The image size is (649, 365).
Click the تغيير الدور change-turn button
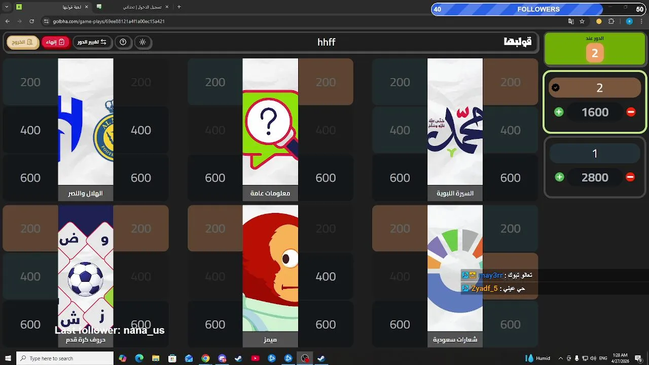[x=92, y=42]
